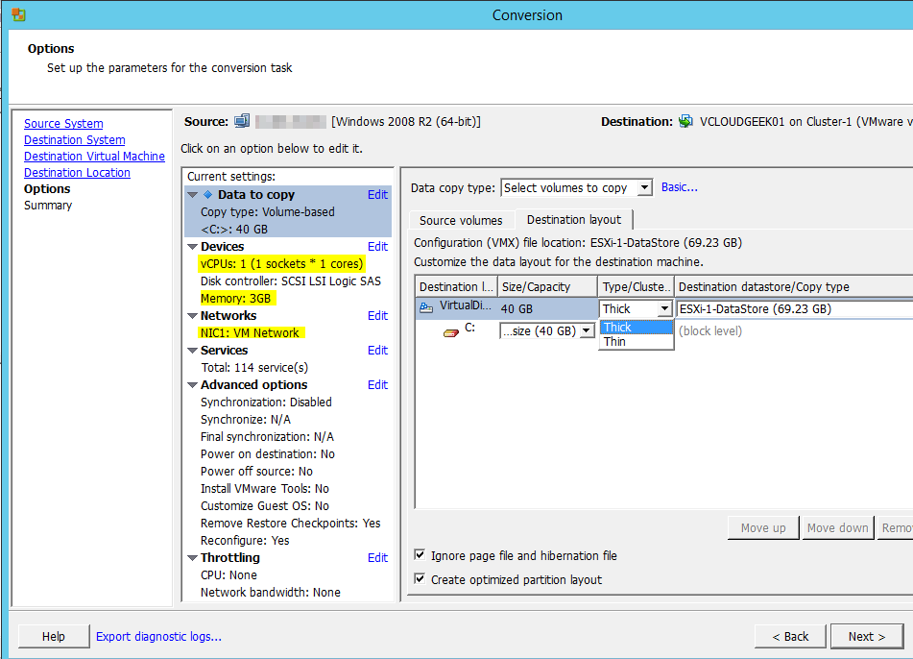Click the 40 GB disk capacity cell
This screenshot has width=913, height=659.
(547, 308)
